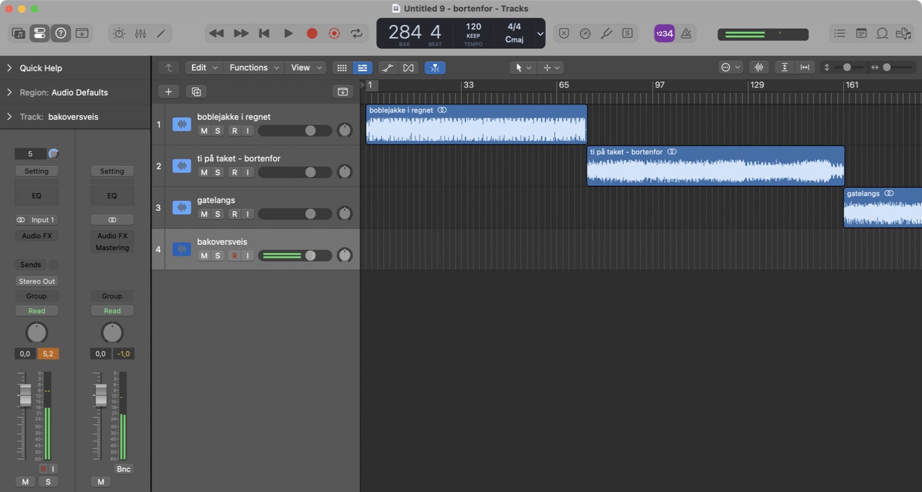922x492 pixels.
Task: Toggle Cycle mode in the transport bar
Action: 357,33
